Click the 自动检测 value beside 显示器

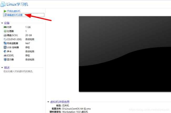pyautogui.click(x=30, y=60)
